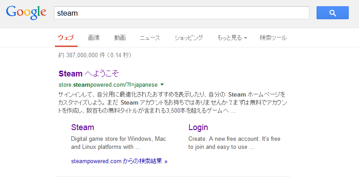Image resolution: width=359 pixels, height=177 pixels.
Task: Focus the search box containing steam
Action: coord(182,13)
